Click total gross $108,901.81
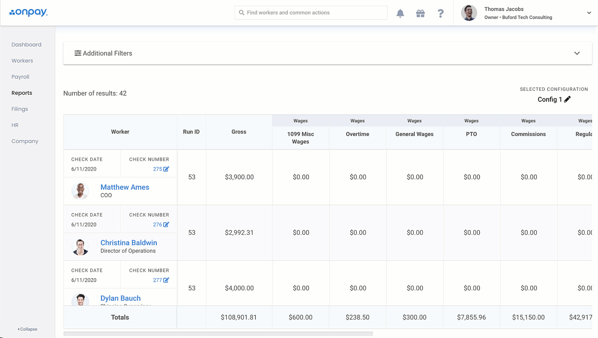The width and height of the screenshot is (598, 338). point(239,317)
